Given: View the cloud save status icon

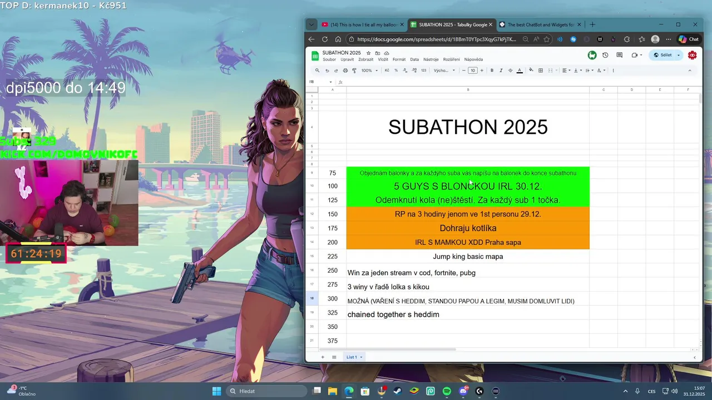Looking at the screenshot, I should (387, 53).
